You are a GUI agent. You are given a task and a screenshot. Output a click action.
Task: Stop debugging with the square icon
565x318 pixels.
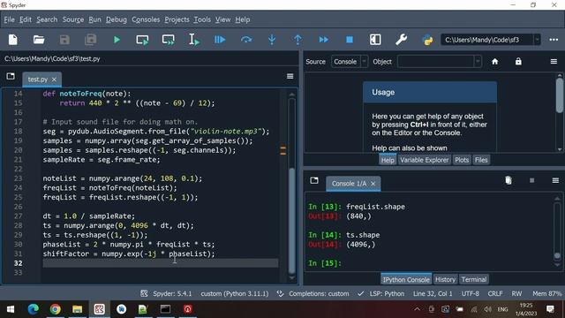click(350, 40)
